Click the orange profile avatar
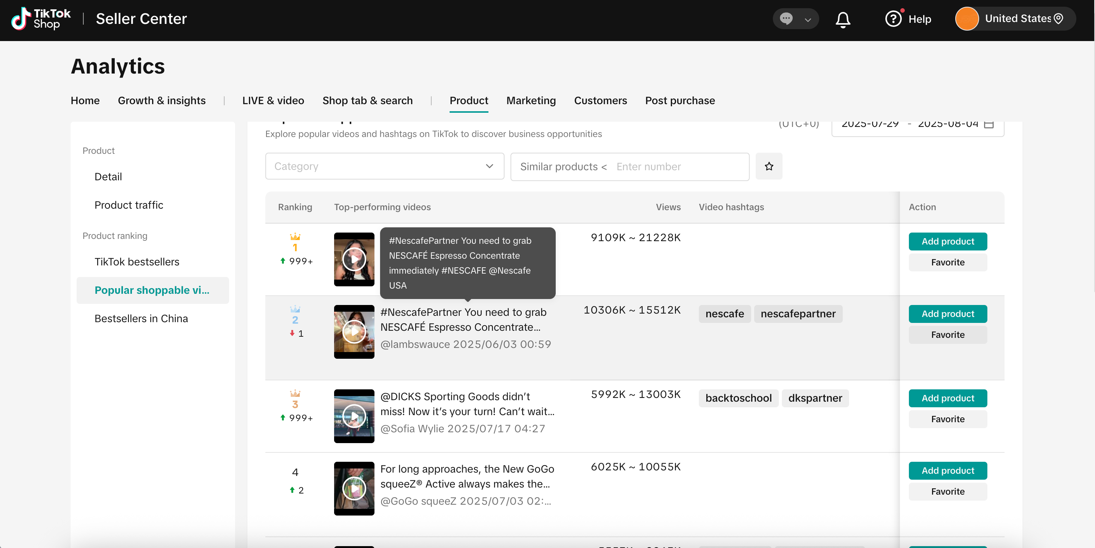The image size is (1095, 548). pos(966,19)
